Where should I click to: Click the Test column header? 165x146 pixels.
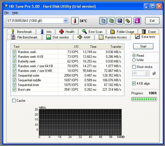(x=34, y=47)
